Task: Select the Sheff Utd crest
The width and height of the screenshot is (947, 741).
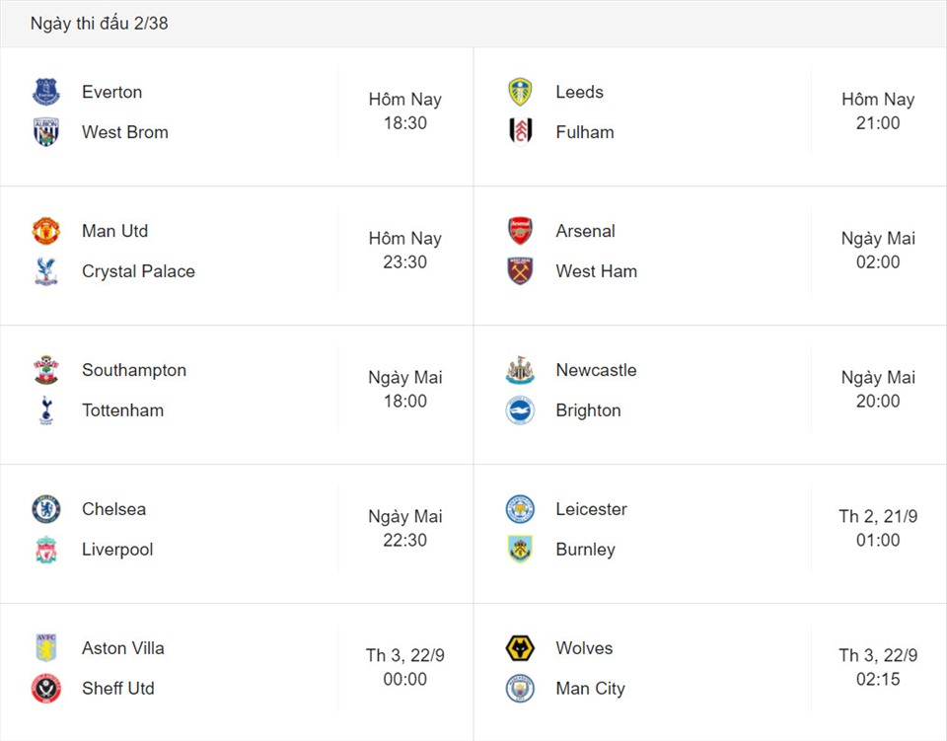Action: (46, 688)
